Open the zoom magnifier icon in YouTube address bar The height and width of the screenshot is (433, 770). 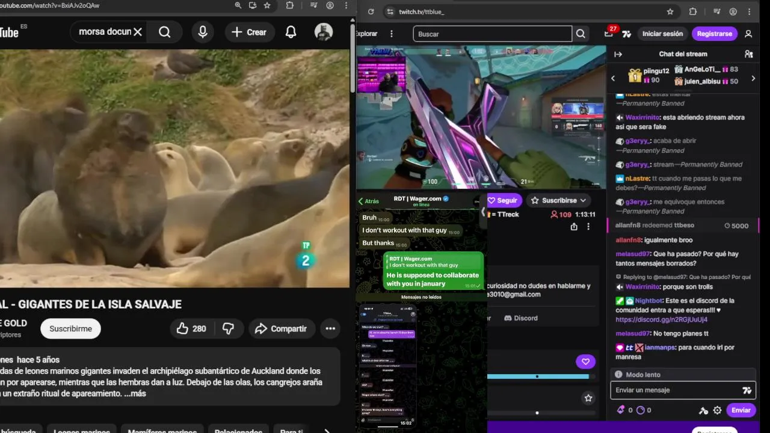click(x=238, y=5)
